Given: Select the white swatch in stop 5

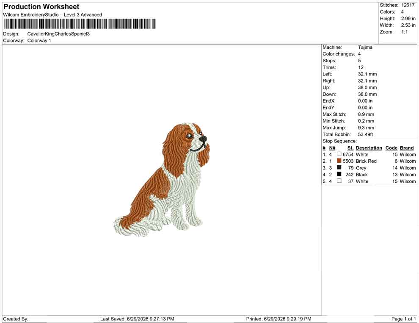Looking at the screenshot, I should [x=339, y=181].
